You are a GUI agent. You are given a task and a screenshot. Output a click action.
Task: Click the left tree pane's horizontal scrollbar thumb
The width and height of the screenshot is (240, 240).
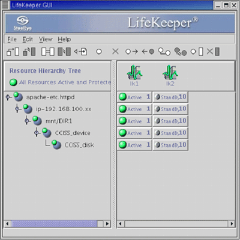point(54,224)
